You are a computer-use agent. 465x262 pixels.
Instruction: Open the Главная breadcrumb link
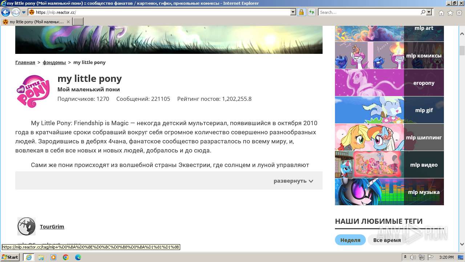coord(25,62)
